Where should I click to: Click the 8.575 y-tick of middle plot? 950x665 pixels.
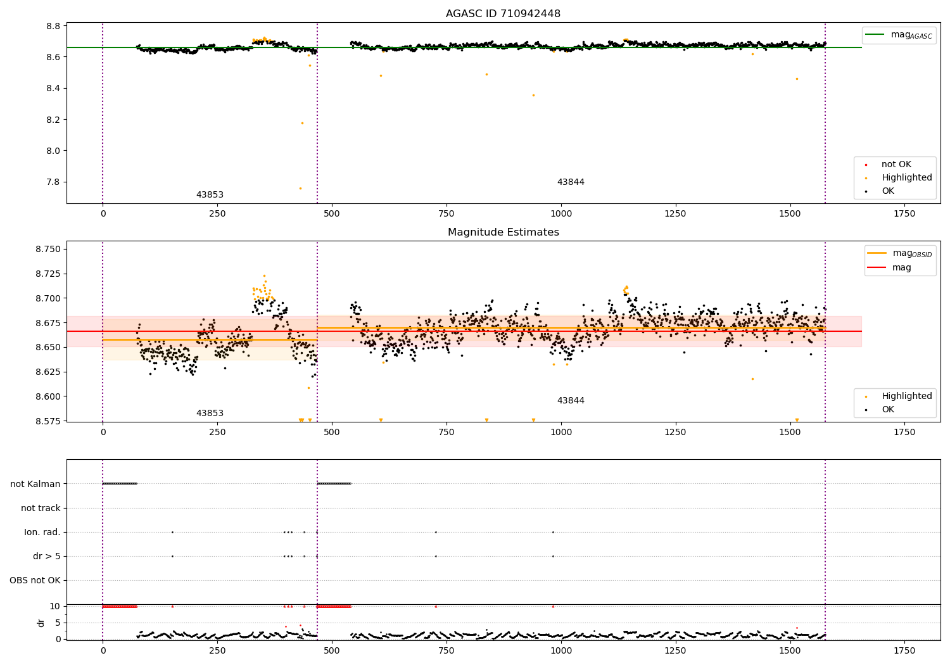pyautogui.click(x=48, y=421)
